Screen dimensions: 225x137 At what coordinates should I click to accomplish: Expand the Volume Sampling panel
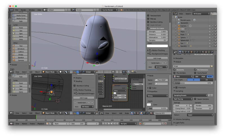pos(182,119)
